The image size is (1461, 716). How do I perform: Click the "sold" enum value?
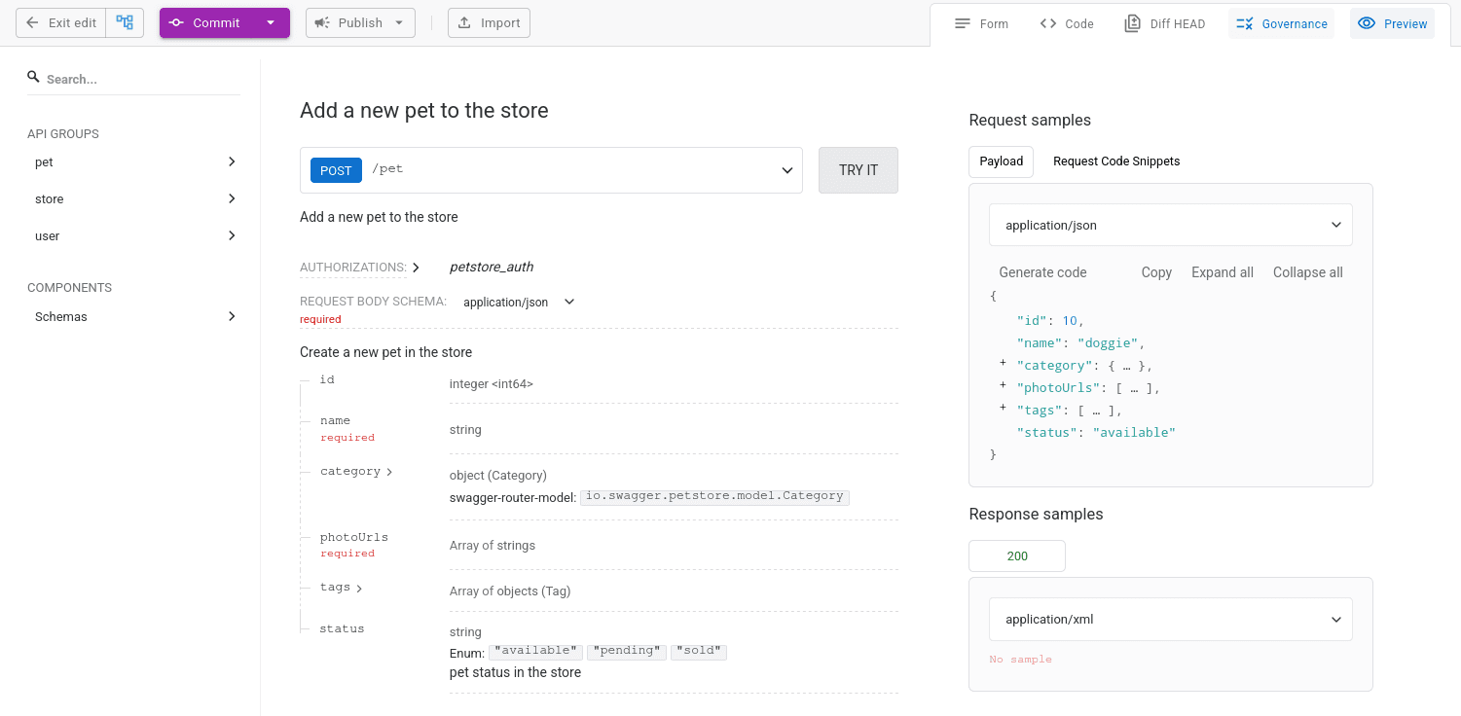click(x=699, y=651)
